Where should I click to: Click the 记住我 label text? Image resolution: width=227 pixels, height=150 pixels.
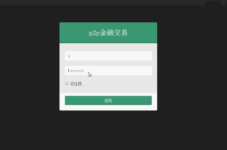pos(76,84)
